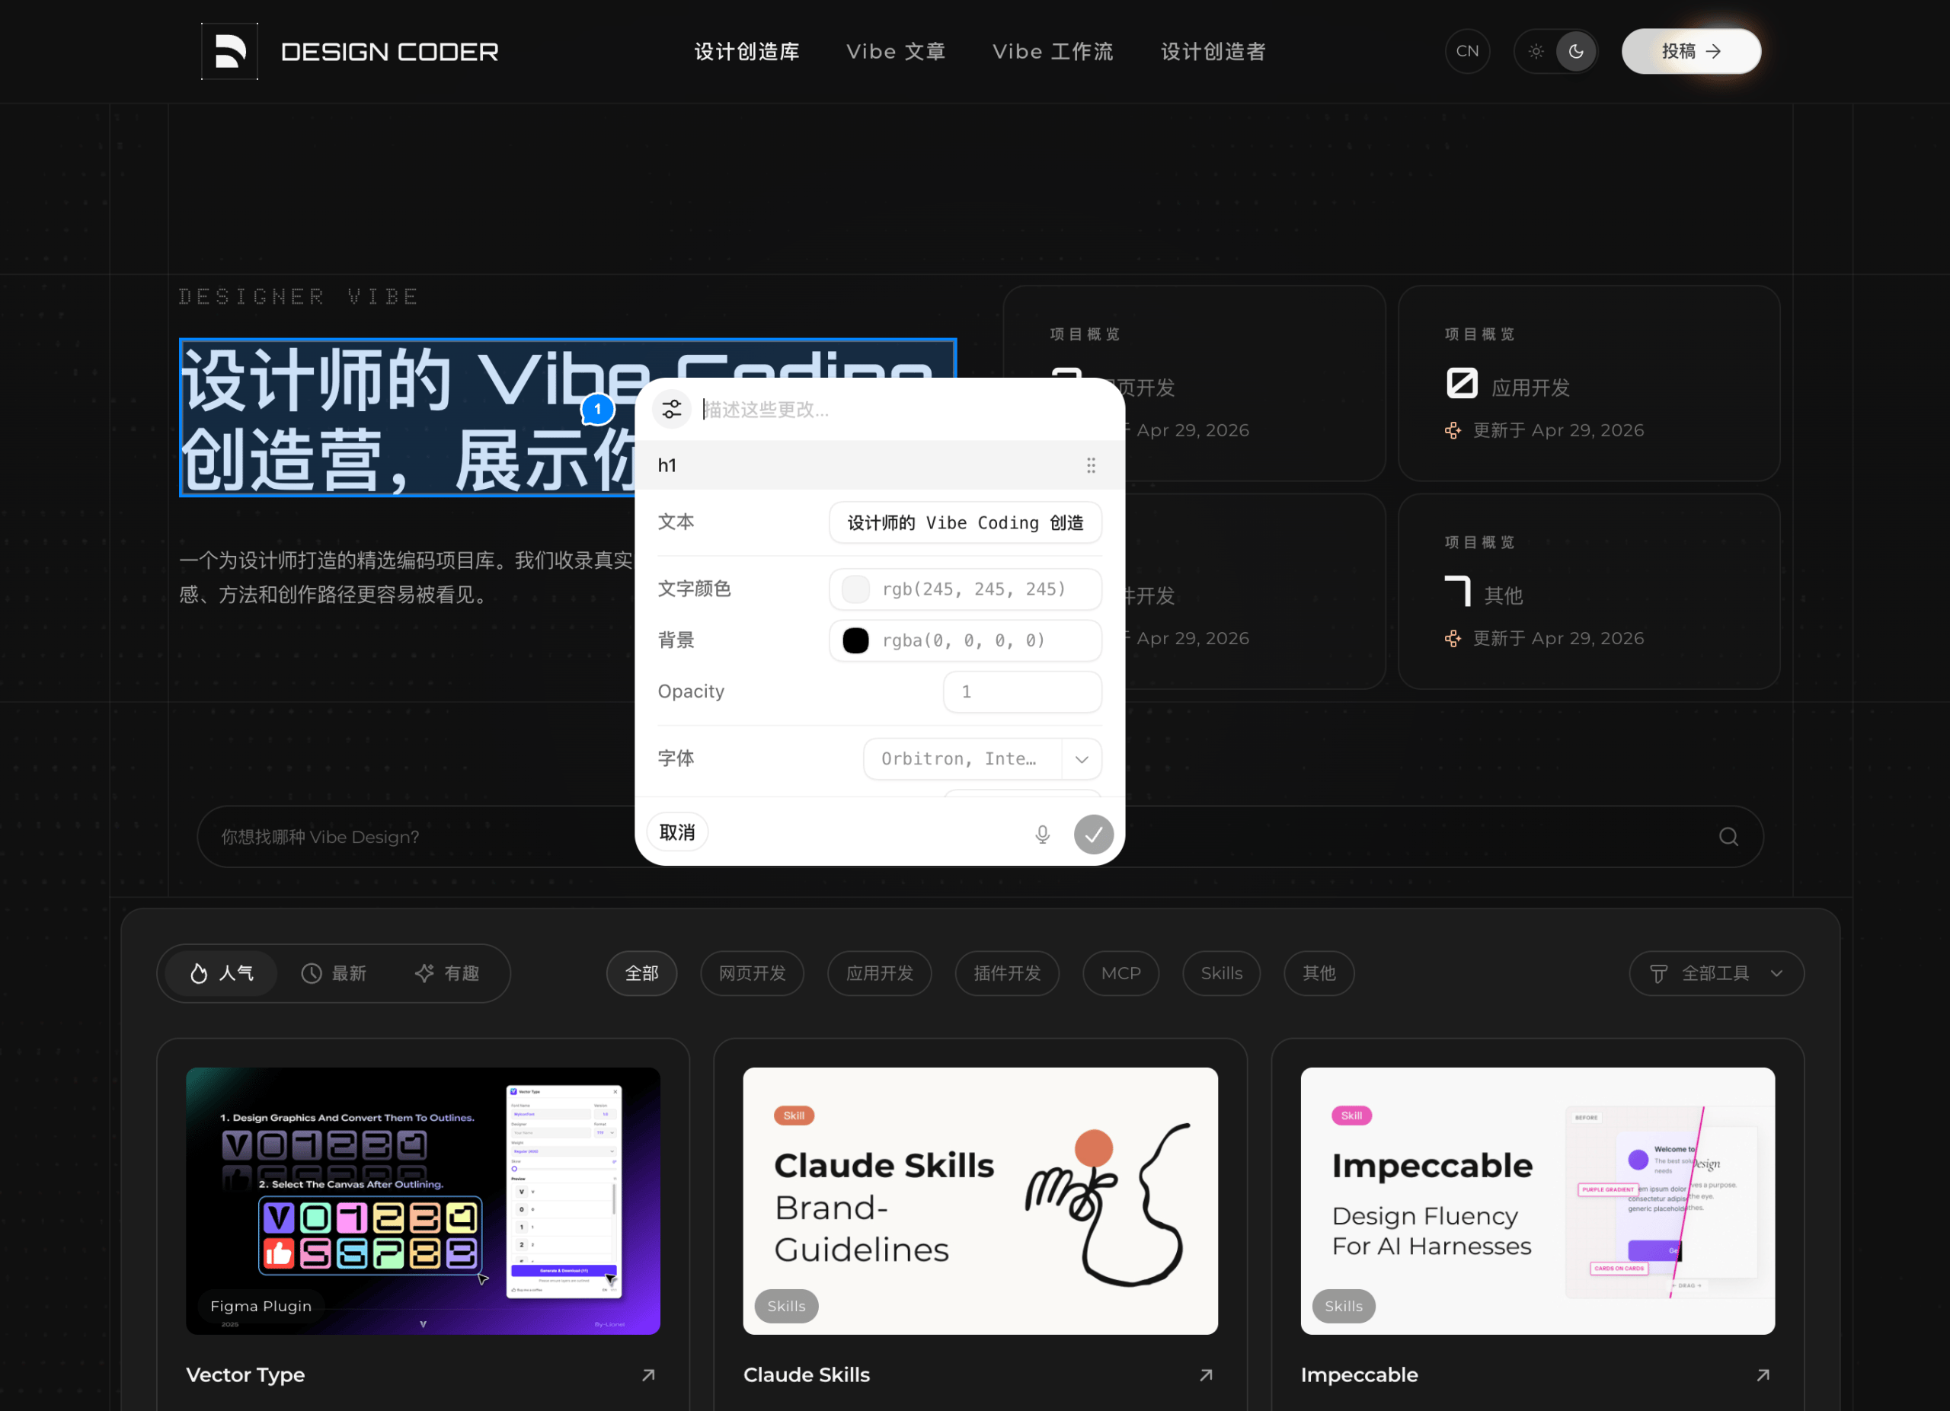The image size is (1950, 1411).
Task: Click the 文字颜色 color swatch
Action: pos(855,589)
